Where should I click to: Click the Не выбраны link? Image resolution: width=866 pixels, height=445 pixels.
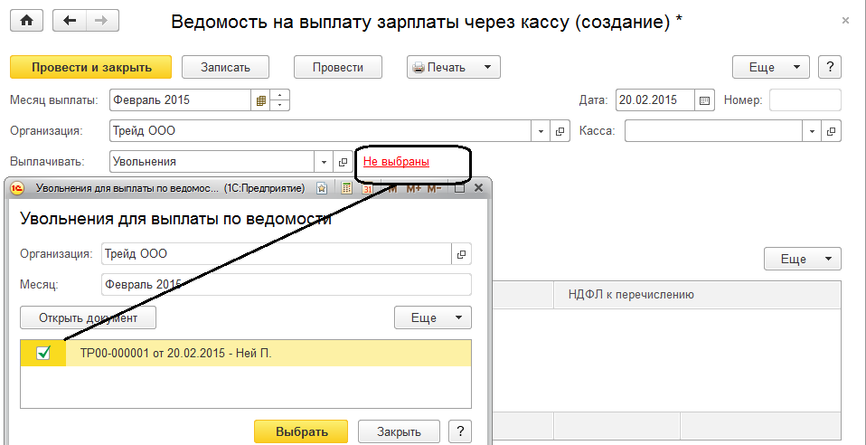coord(397,162)
